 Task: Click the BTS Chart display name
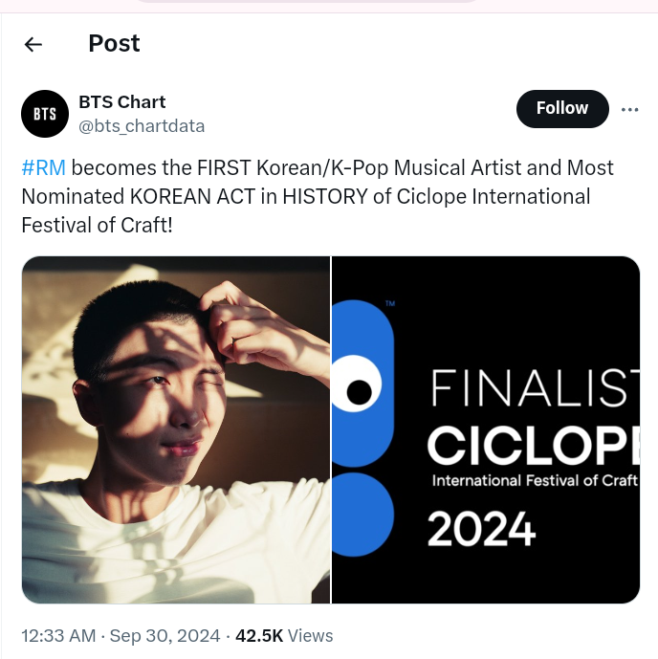click(x=121, y=102)
